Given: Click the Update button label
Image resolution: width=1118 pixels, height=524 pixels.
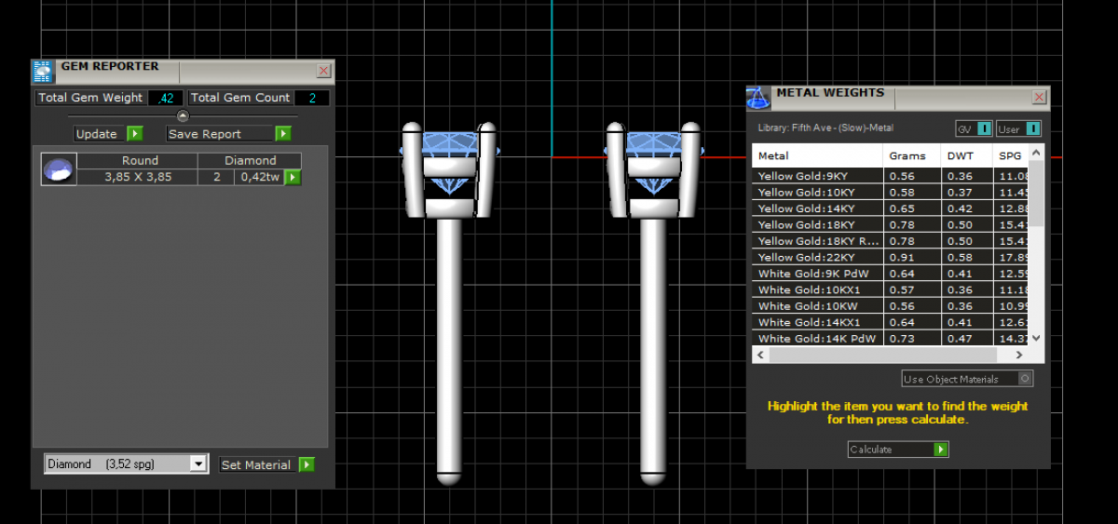Looking at the screenshot, I should [97, 134].
